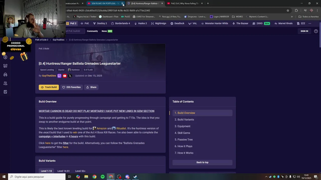Open The Bazaar game section
The height and width of the screenshot is (180, 321).
(x=240, y=23)
